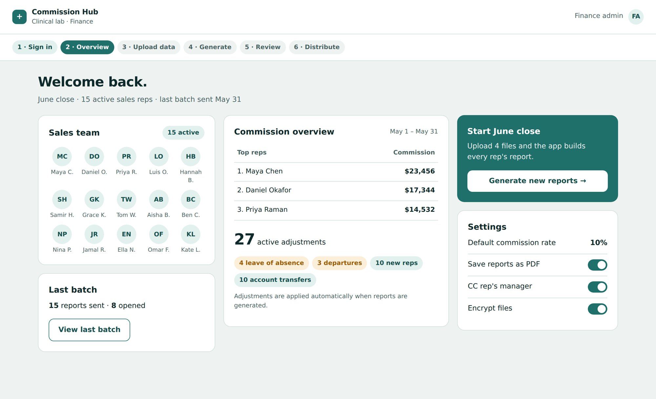This screenshot has width=656, height=399.
Task: Toggle Save reports as PDF switch
Action: (597, 265)
